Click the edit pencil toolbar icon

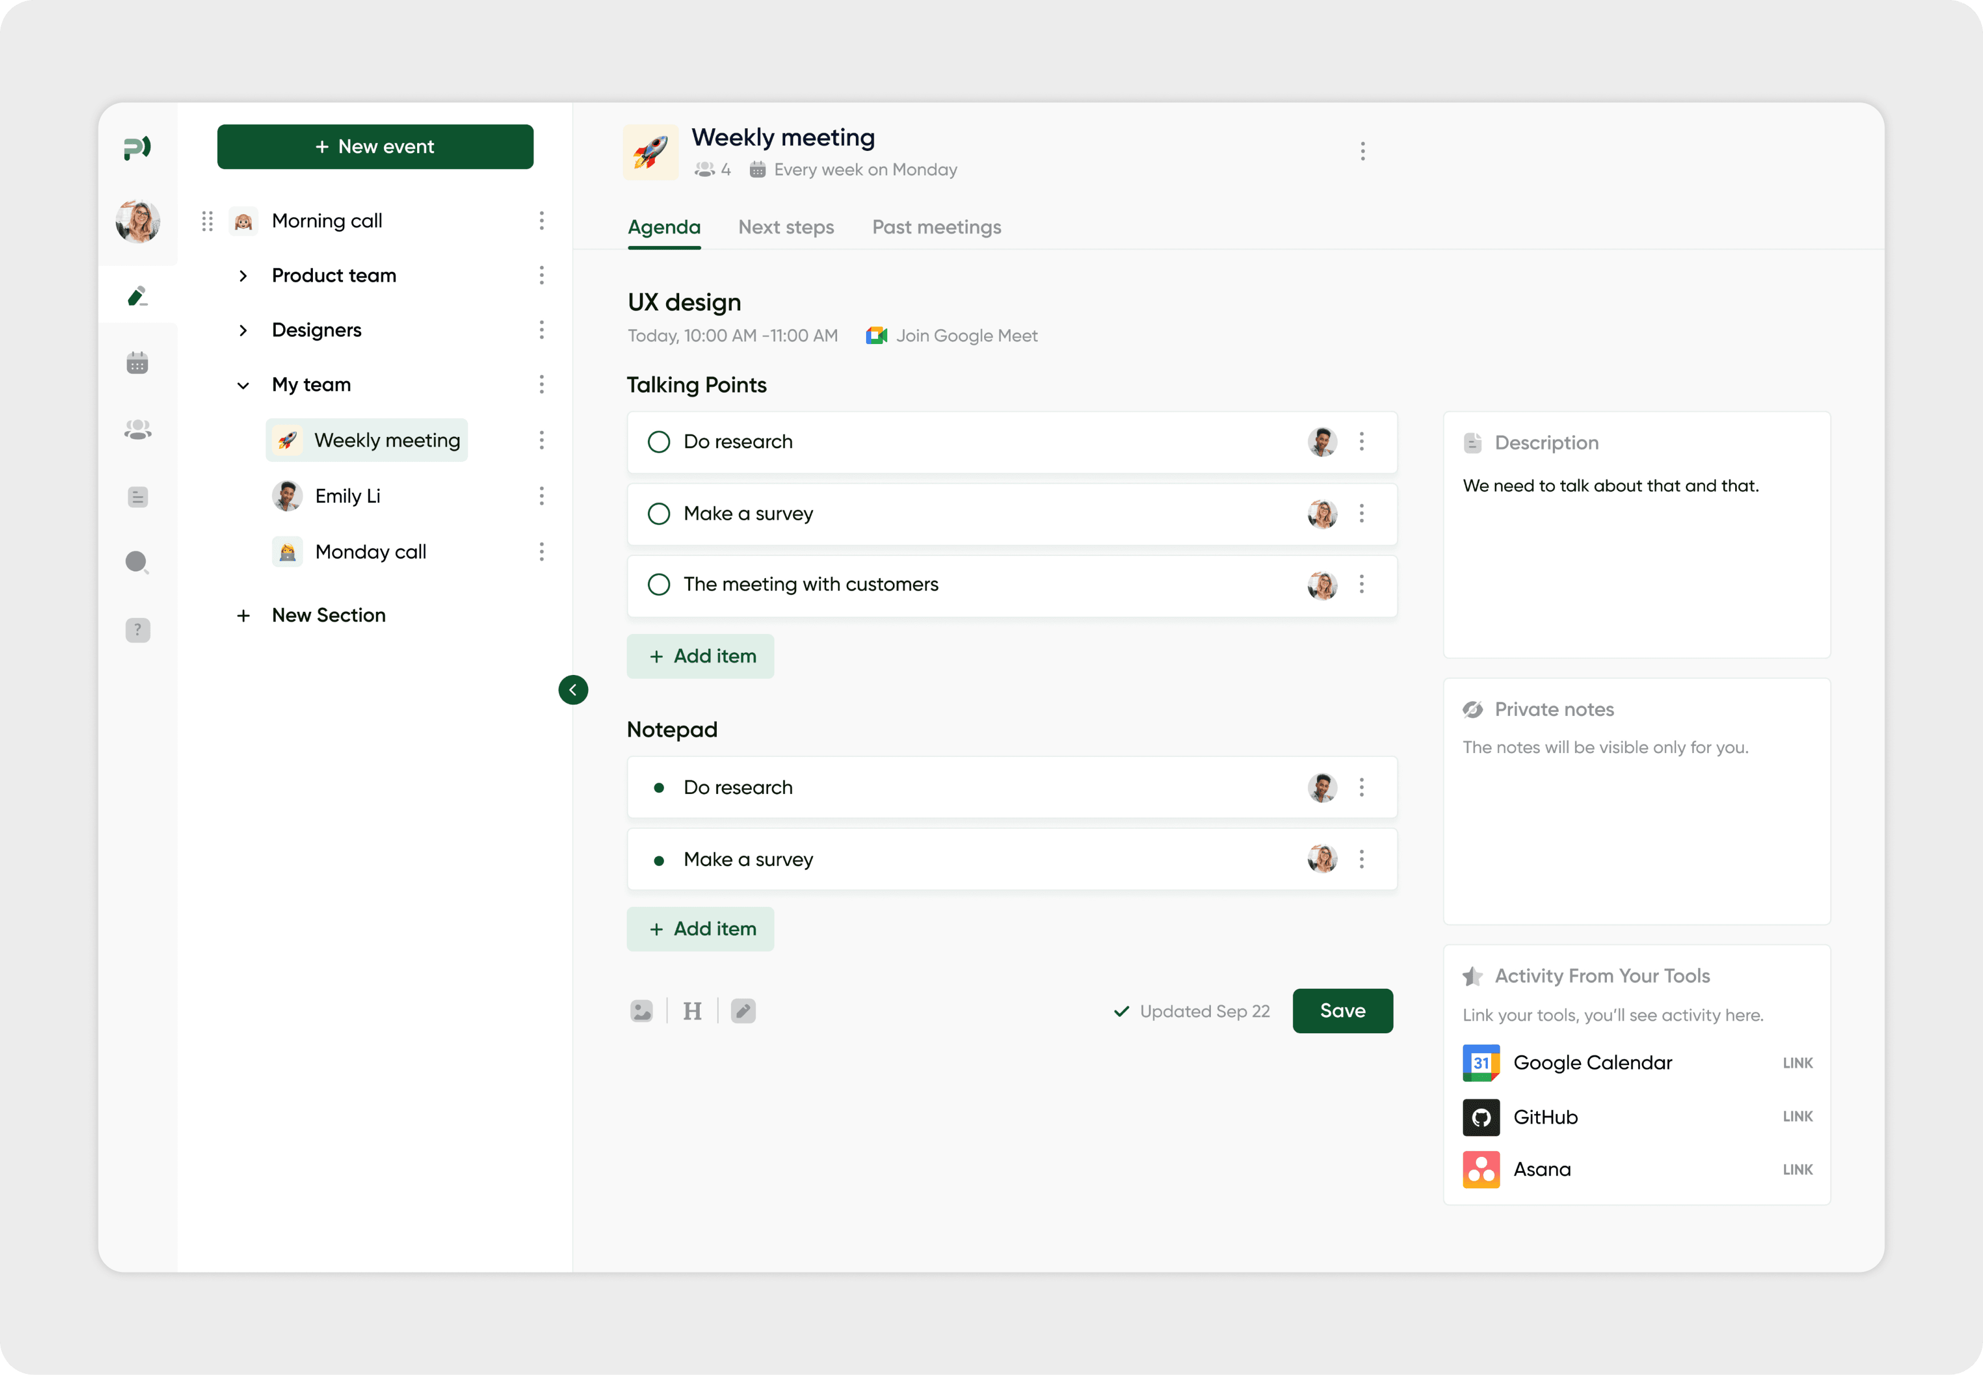point(743,1010)
